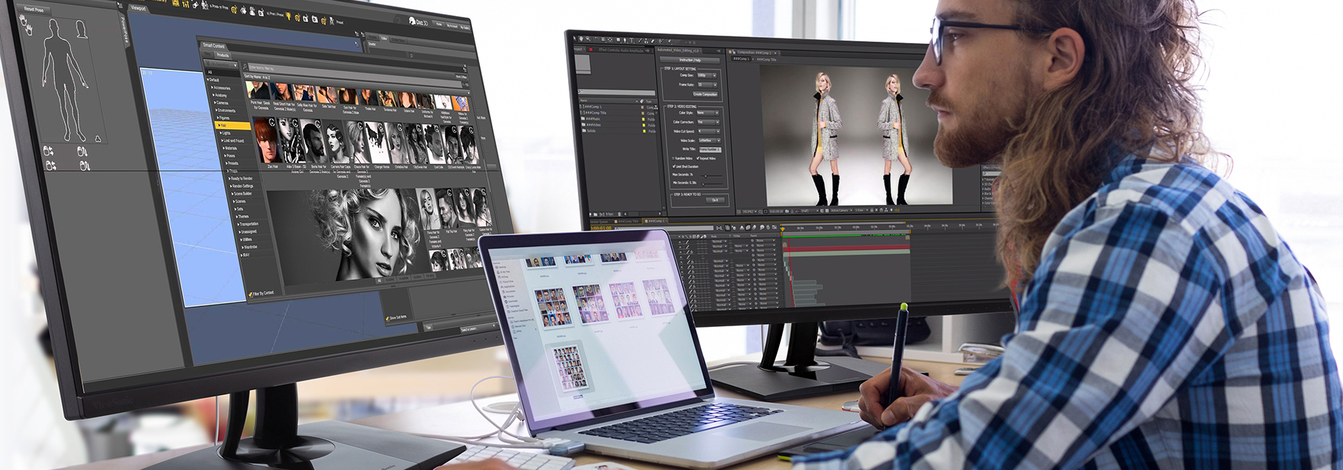Click the Create Composition button
Image resolution: width=1343 pixels, height=470 pixels.
tap(705, 95)
